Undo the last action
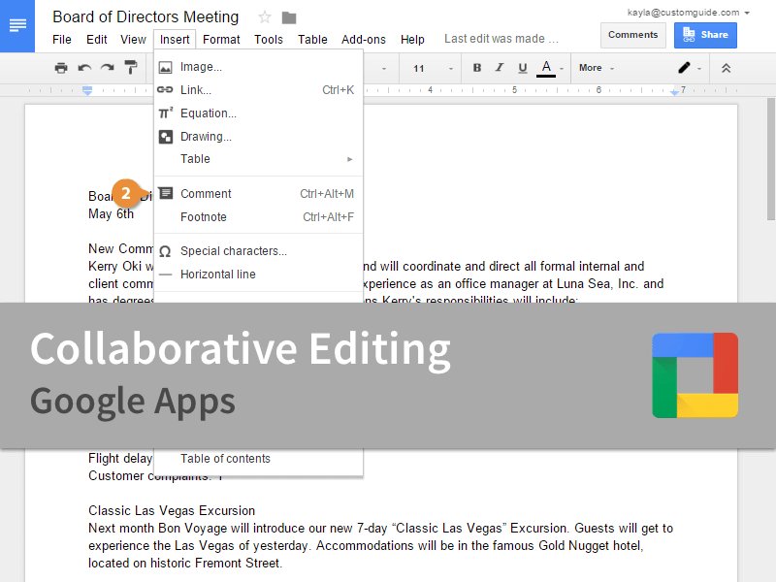 coord(84,68)
